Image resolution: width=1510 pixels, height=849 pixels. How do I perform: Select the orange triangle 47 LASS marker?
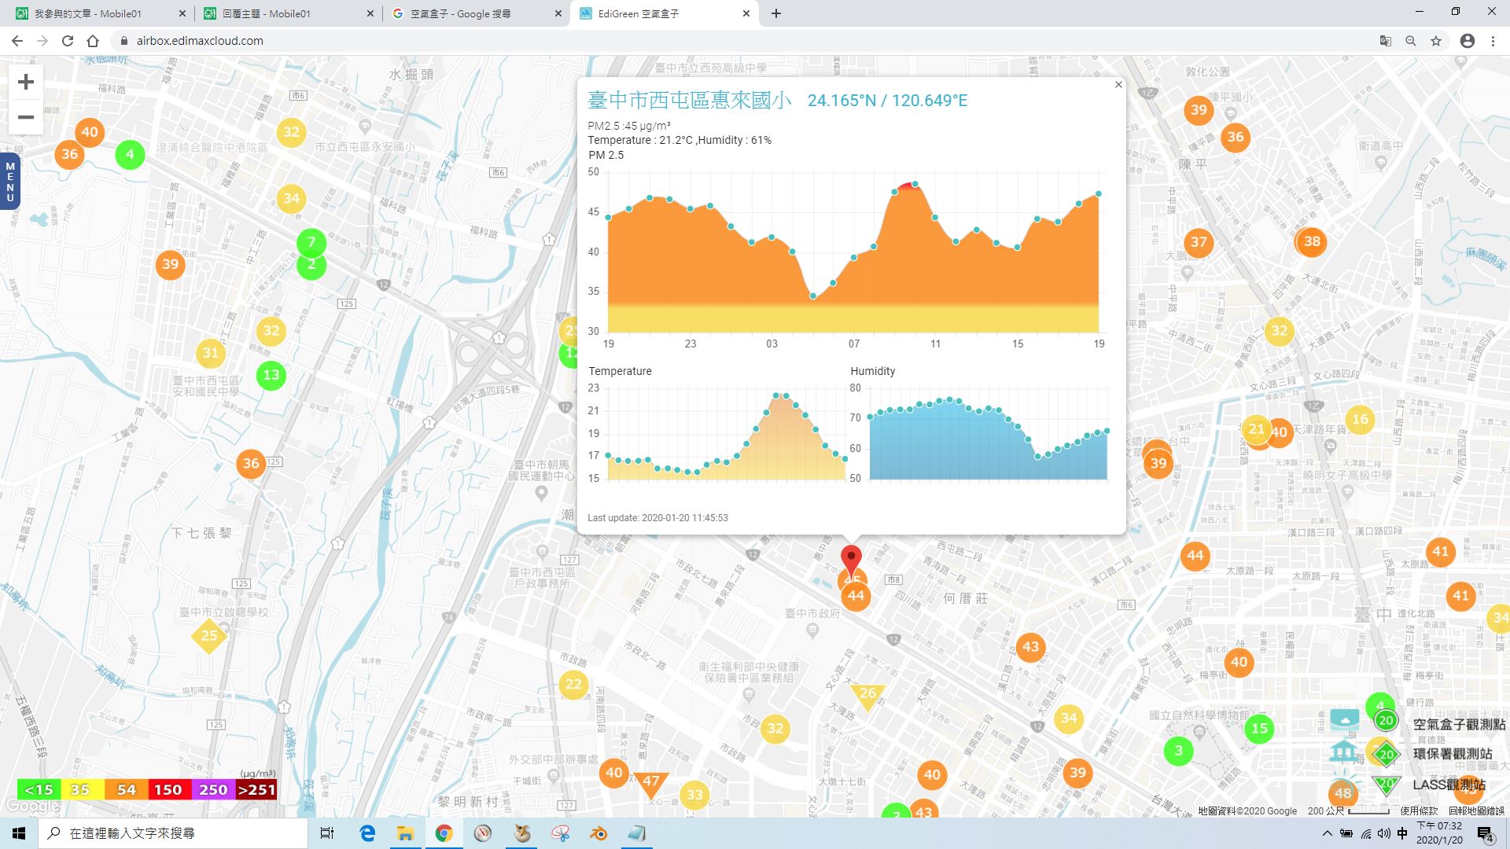point(650,784)
